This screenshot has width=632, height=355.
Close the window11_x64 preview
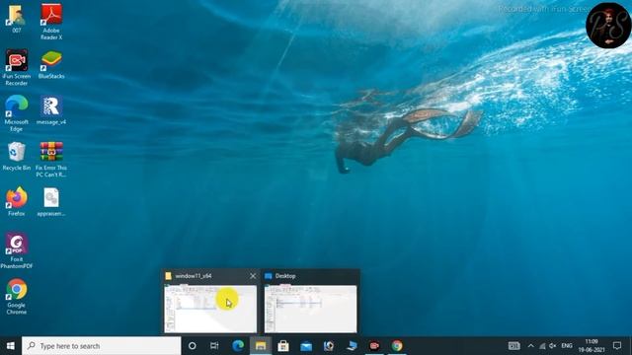[253, 276]
